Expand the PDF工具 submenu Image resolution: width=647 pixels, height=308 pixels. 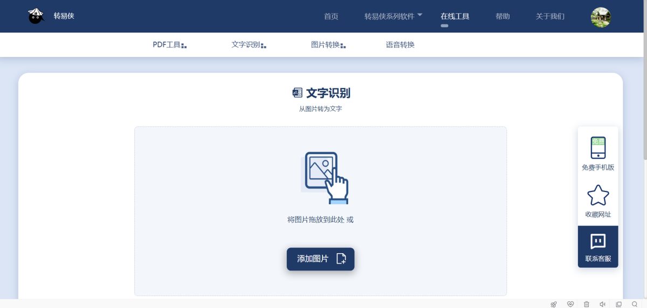[169, 45]
